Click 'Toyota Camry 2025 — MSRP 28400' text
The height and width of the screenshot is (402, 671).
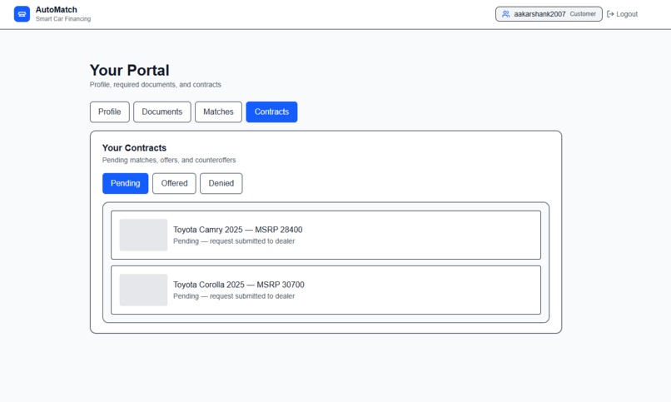(238, 230)
